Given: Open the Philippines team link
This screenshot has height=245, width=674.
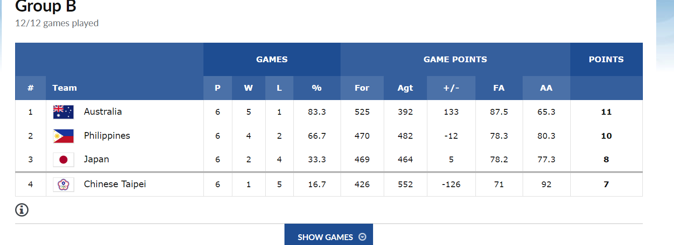Looking at the screenshot, I should tap(107, 136).
